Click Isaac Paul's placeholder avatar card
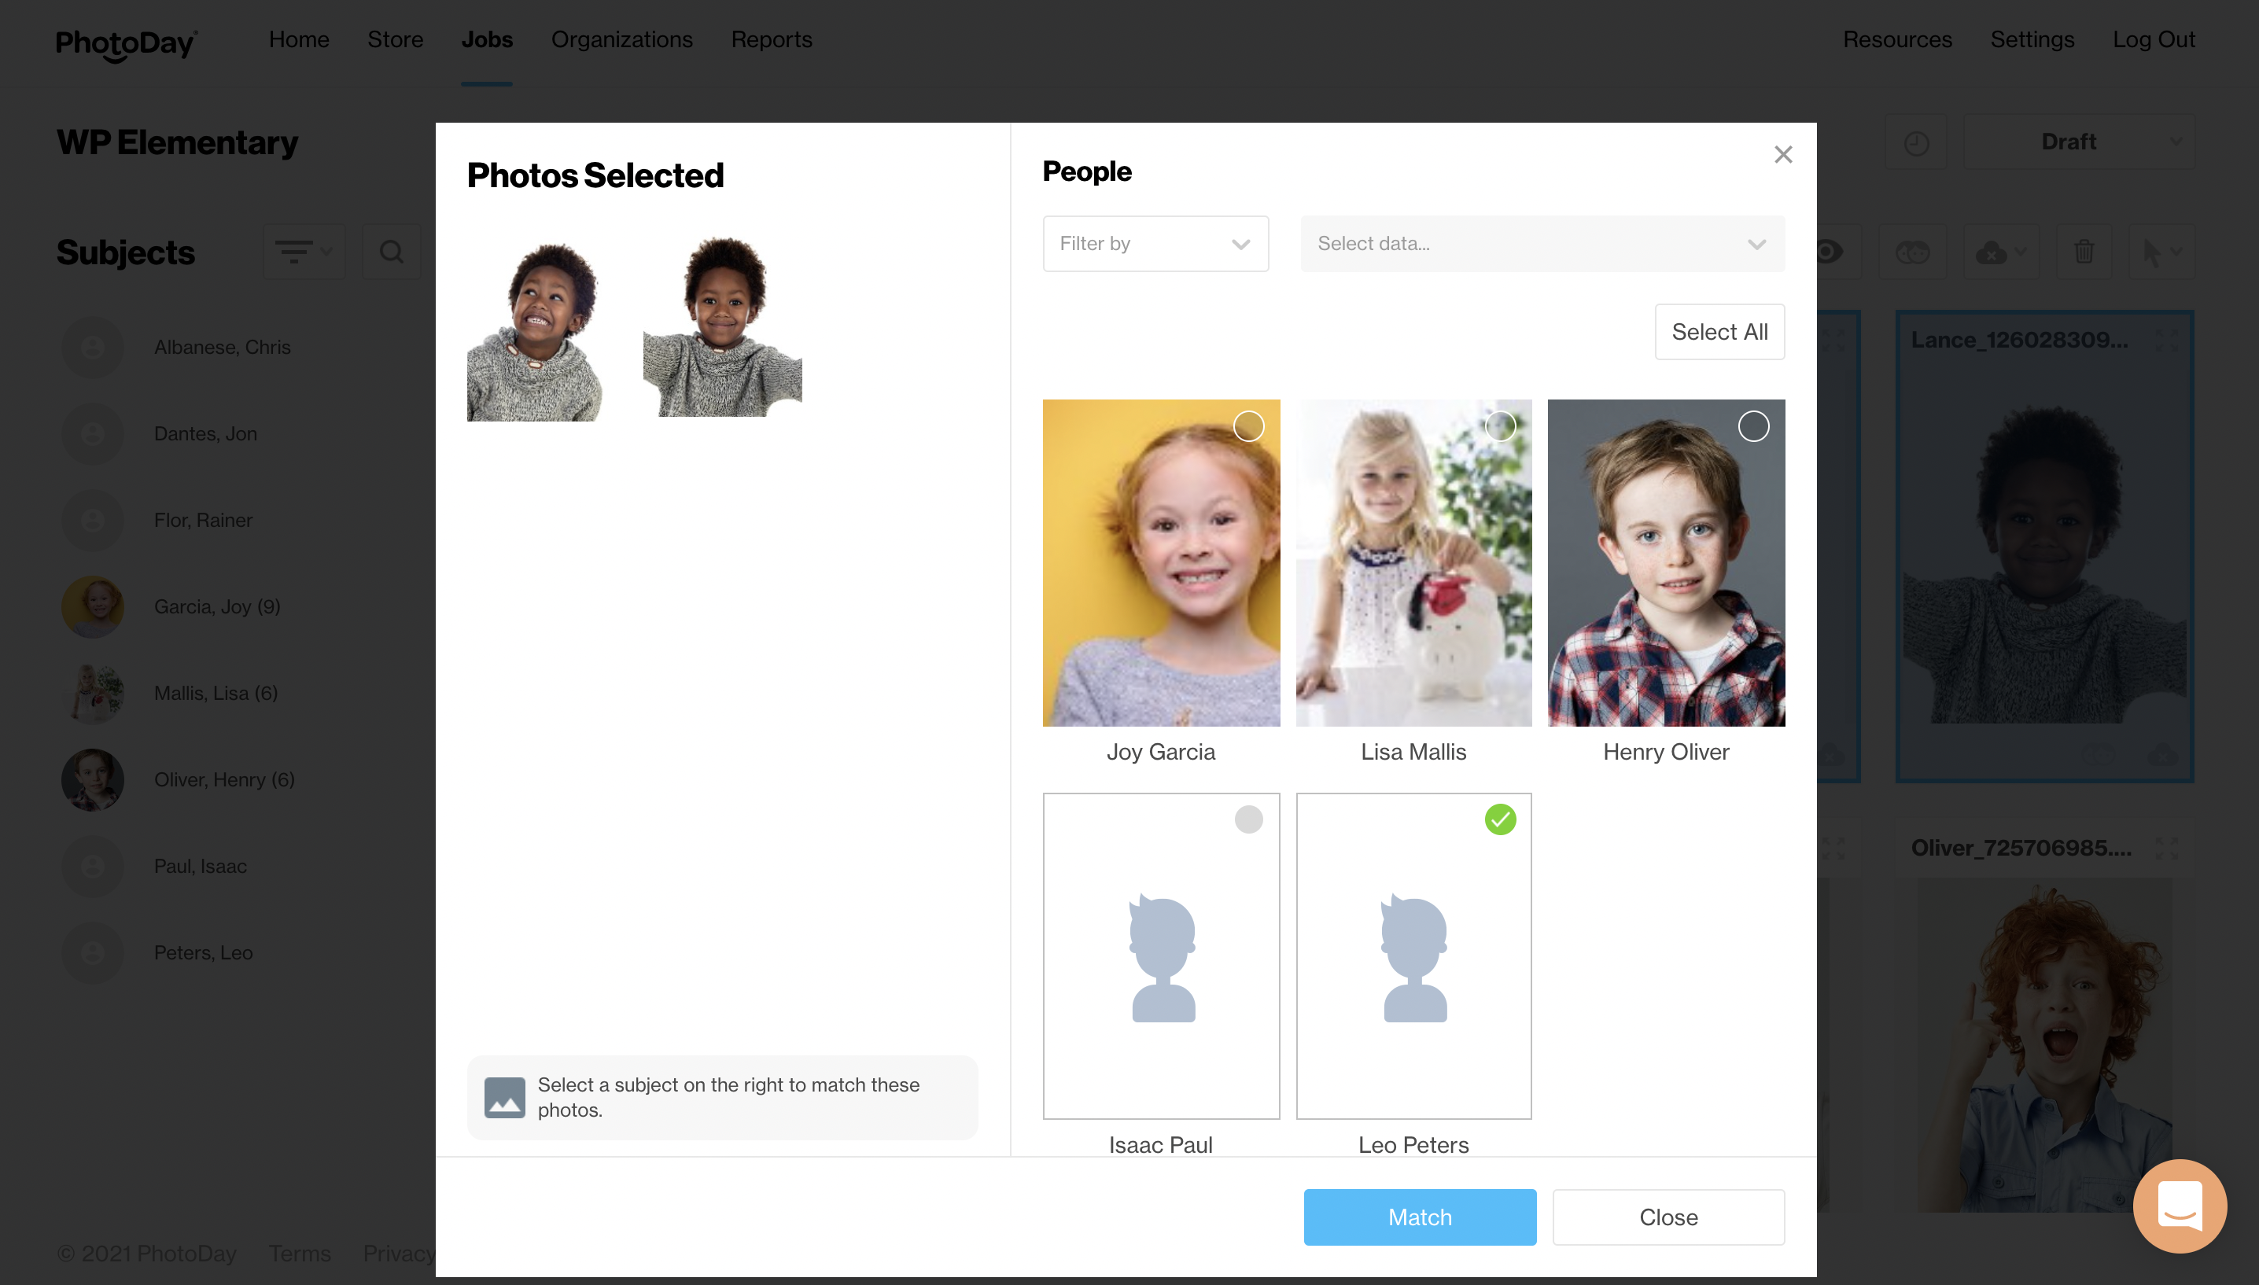This screenshot has width=2259, height=1285. click(1160, 955)
